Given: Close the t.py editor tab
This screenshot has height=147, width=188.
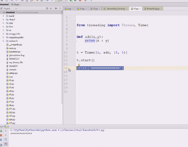Looking at the screenshot, I should pos(73,9).
